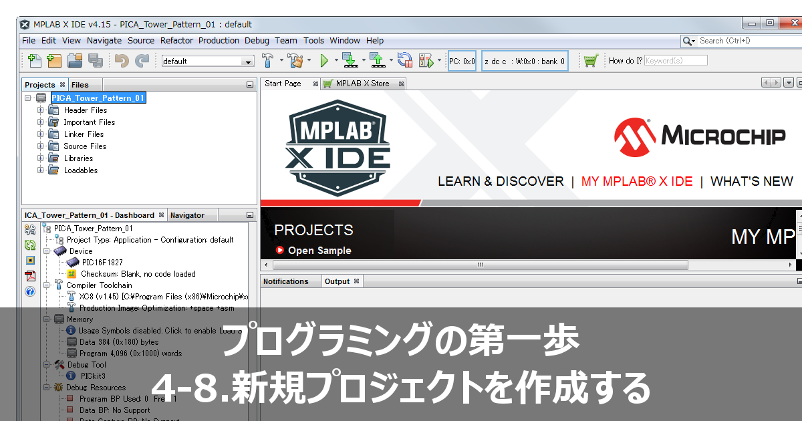Expand the Libraries folder
Screen dimensions: 802x421
40,158
